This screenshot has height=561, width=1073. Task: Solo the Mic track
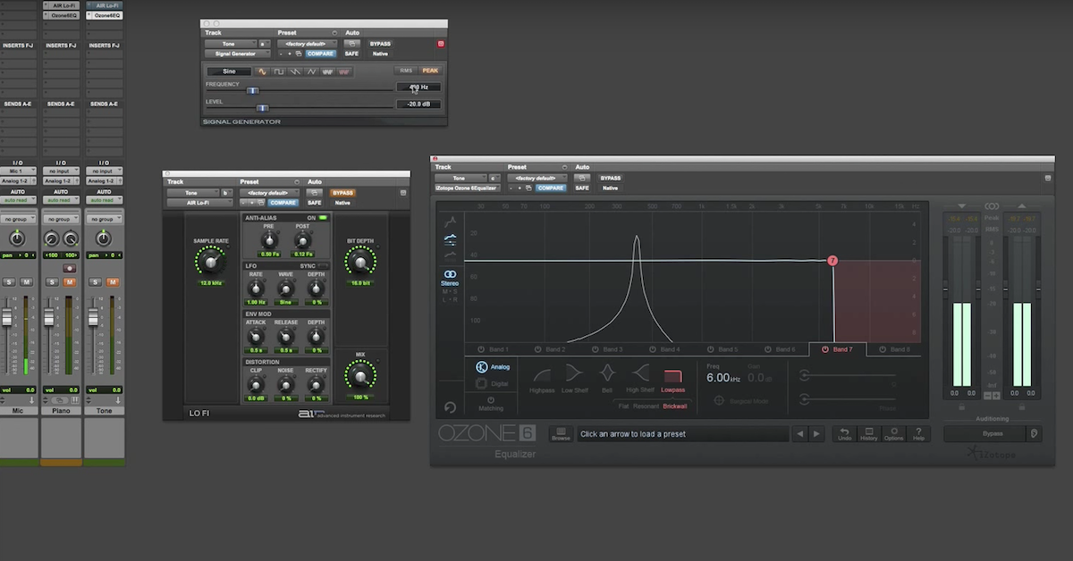click(10, 282)
